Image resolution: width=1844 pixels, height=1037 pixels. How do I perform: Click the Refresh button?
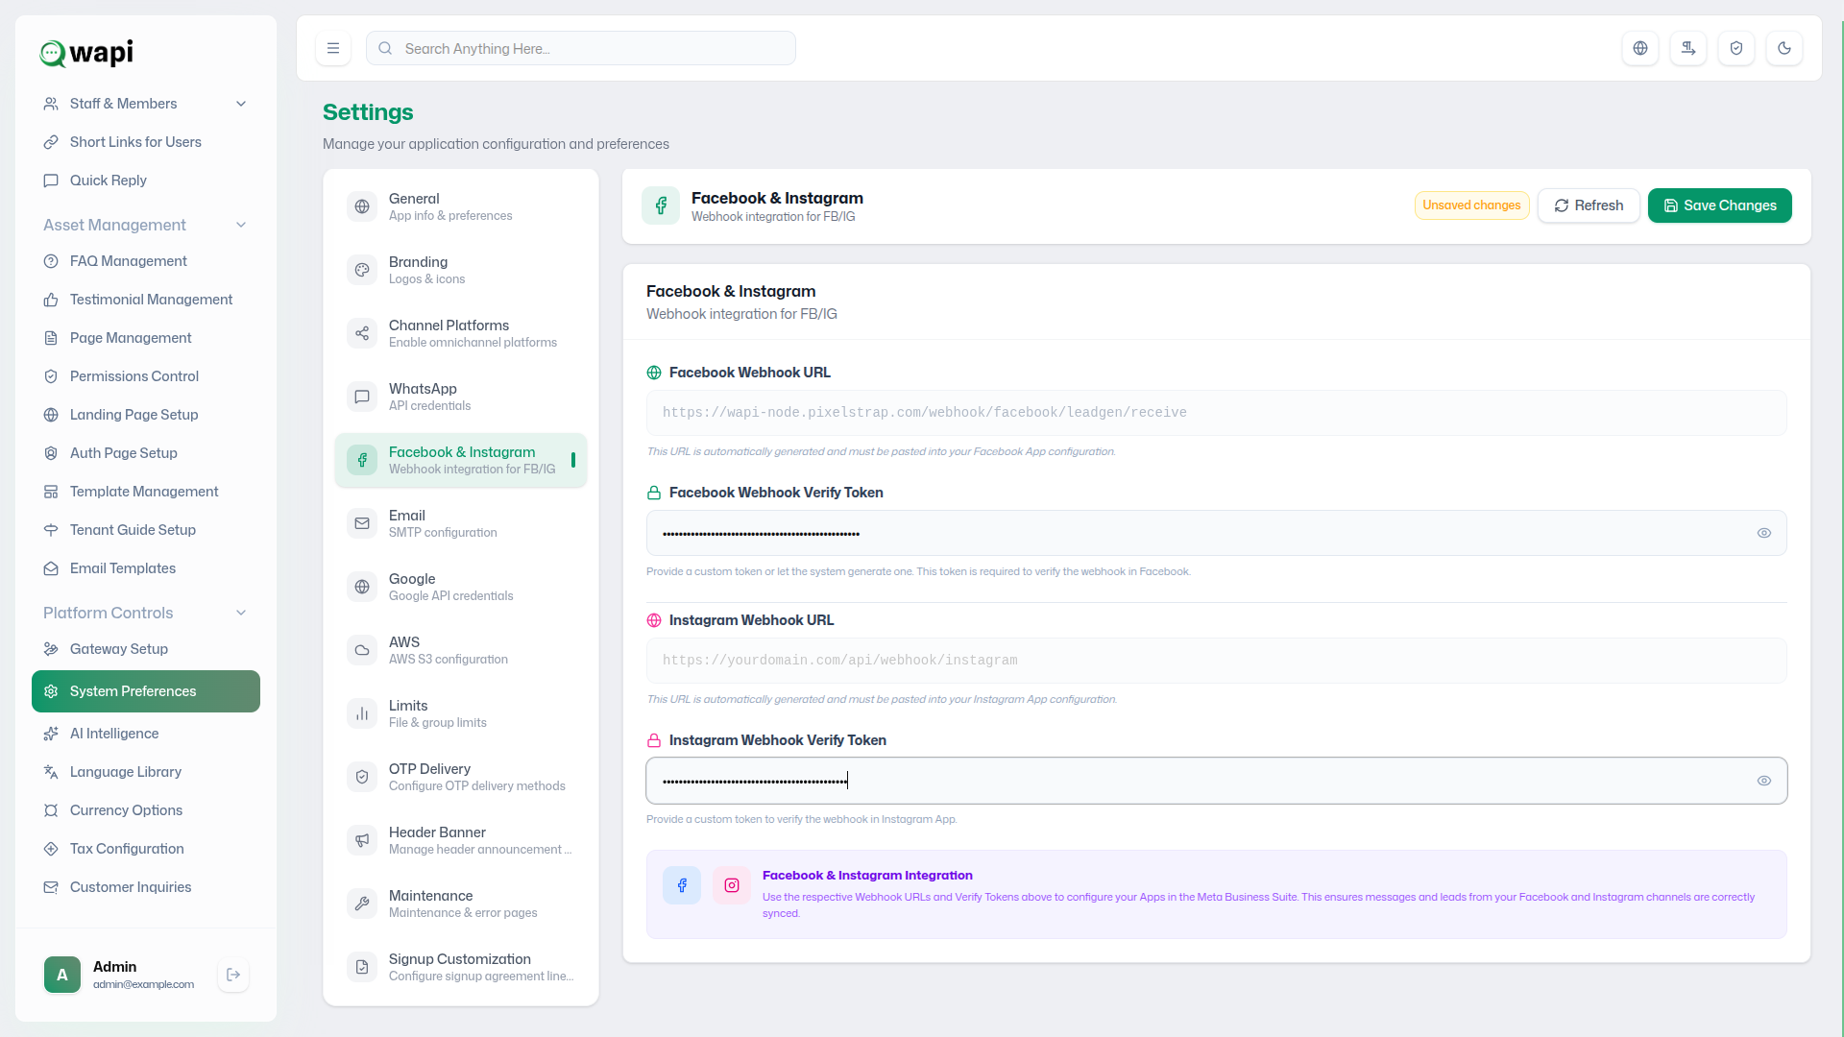pos(1589,205)
